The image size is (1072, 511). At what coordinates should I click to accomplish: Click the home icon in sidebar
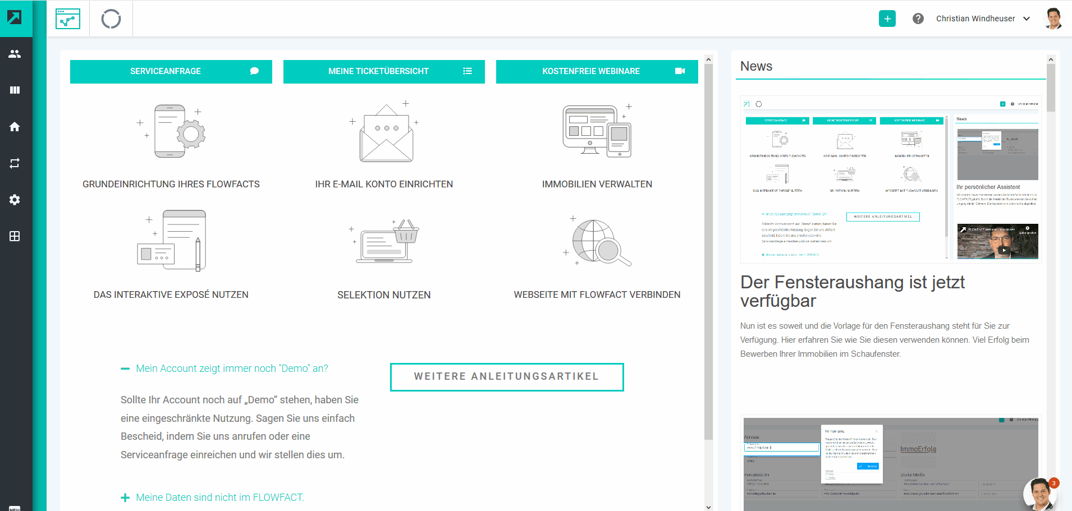pos(15,127)
